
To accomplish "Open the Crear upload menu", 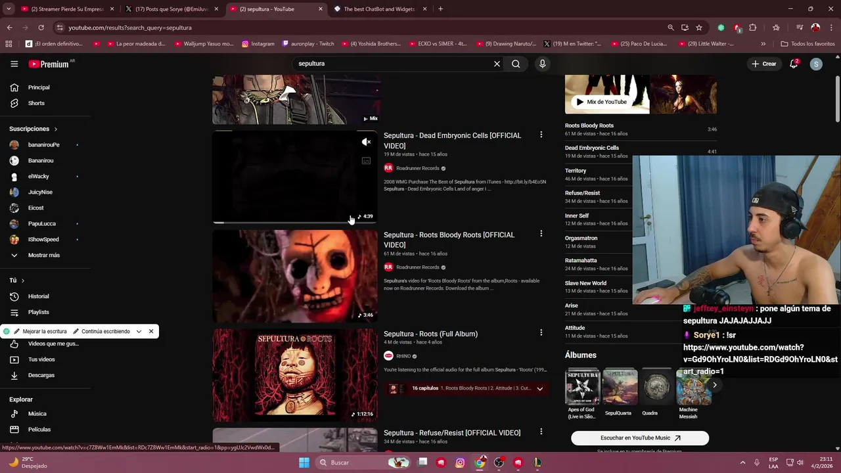I will click(x=764, y=64).
